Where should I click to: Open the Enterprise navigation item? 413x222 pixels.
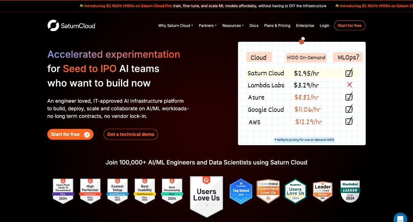click(x=305, y=25)
